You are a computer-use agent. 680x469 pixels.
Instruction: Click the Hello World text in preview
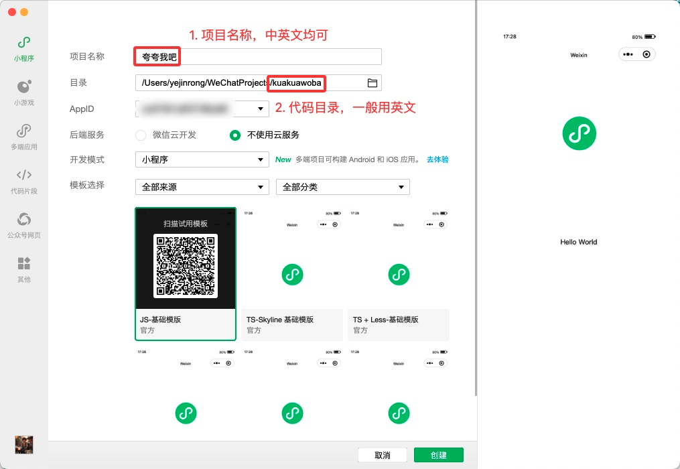pos(579,242)
